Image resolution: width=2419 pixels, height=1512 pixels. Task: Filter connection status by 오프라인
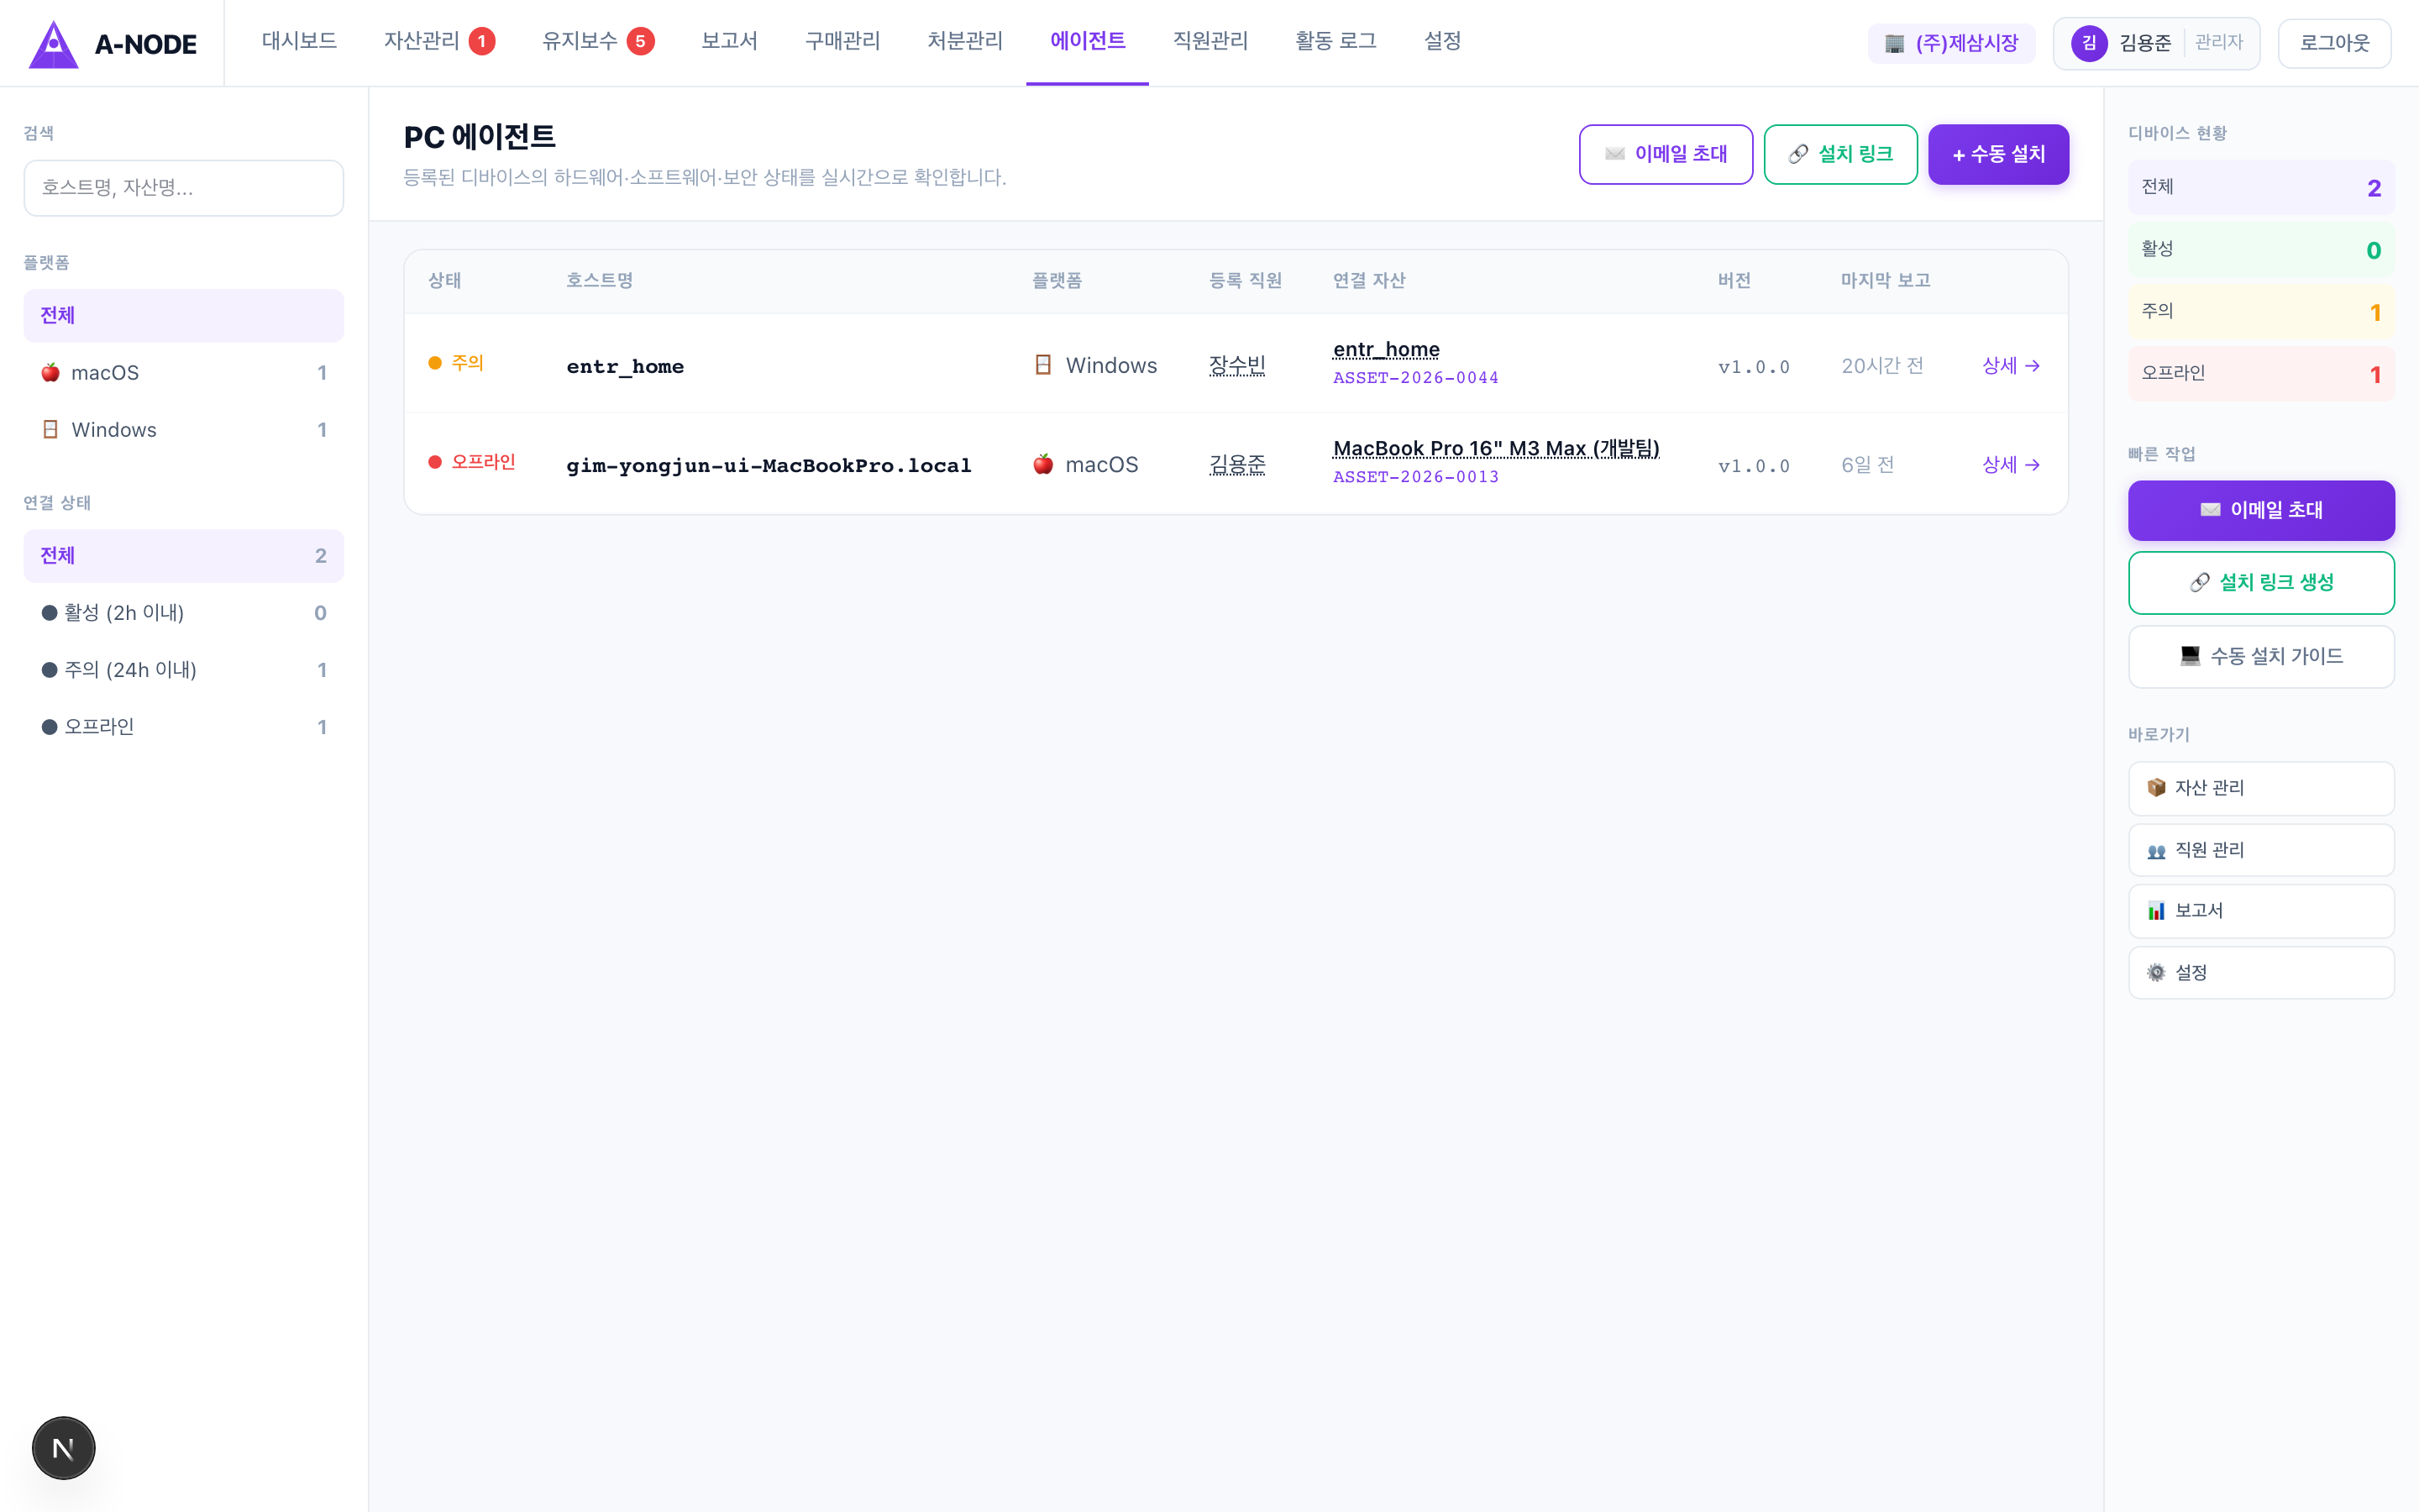click(x=183, y=727)
